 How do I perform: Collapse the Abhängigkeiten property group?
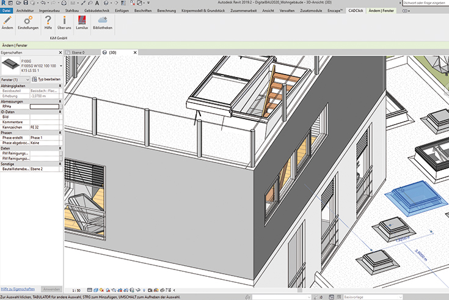pyautogui.click(x=59, y=86)
